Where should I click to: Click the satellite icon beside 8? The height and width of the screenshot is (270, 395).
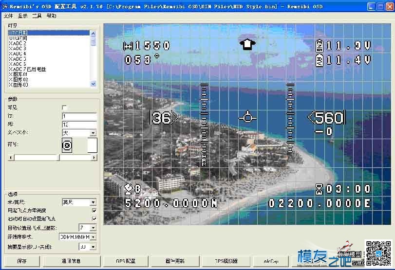(129, 189)
